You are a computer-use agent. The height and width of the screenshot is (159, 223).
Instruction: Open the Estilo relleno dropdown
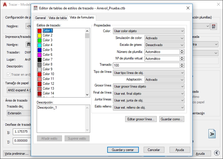[x=148, y=108]
